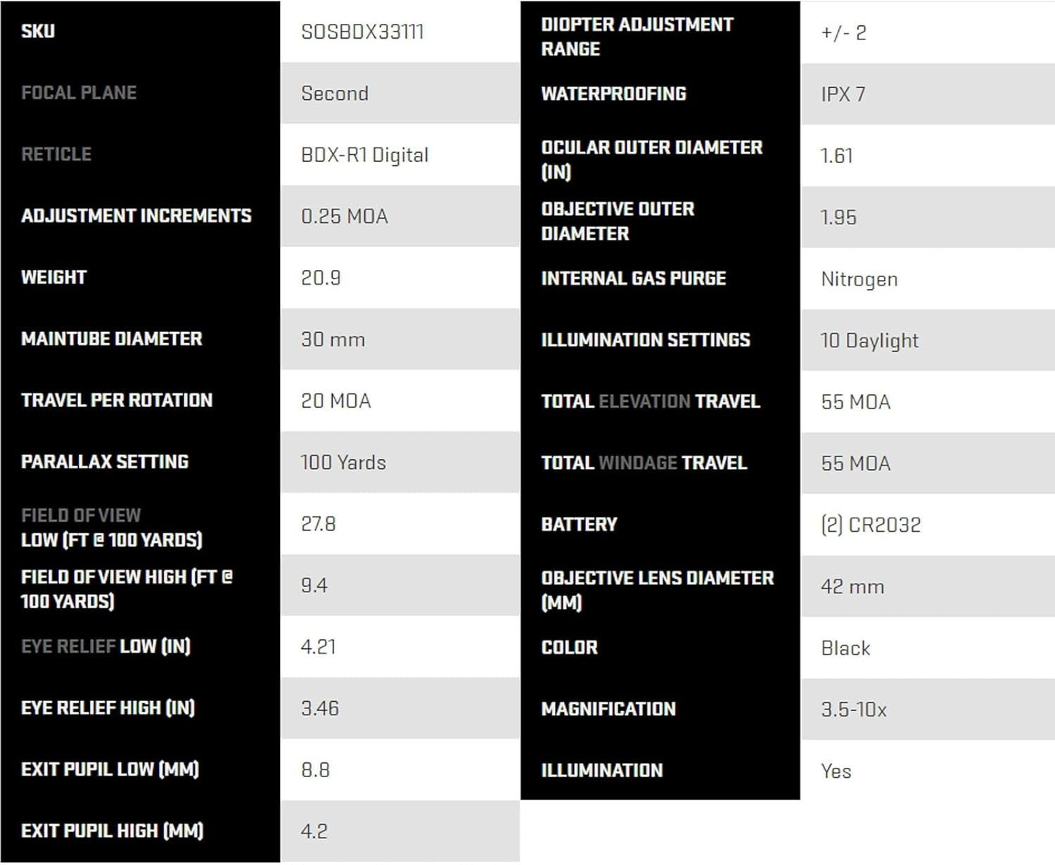Click the Black color value
Screen dimensions: 1055x865
click(845, 648)
